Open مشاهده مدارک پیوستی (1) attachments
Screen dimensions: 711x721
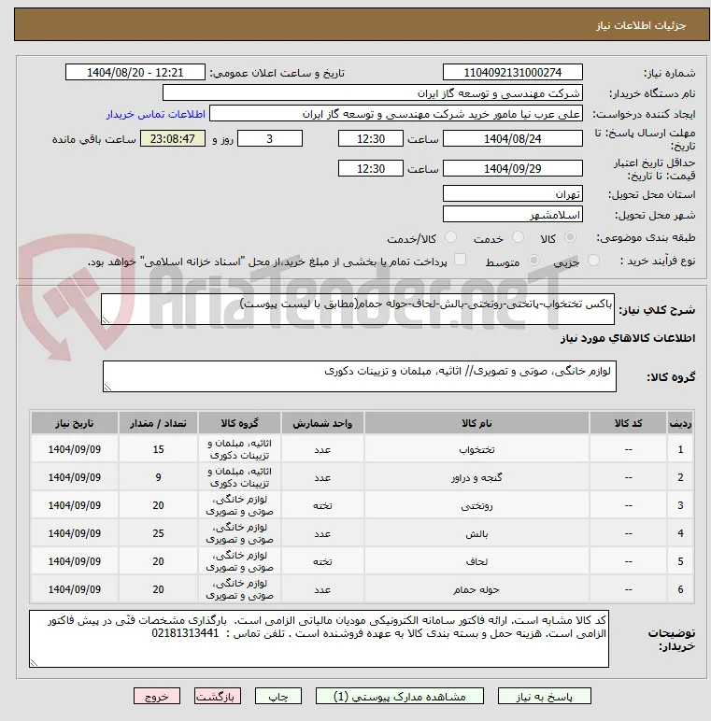[400, 696]
